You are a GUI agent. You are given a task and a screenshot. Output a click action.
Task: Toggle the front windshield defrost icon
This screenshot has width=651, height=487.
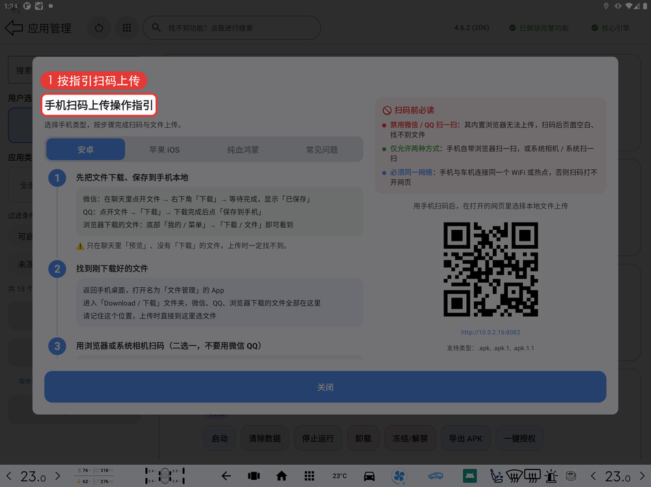coord(514,476)
